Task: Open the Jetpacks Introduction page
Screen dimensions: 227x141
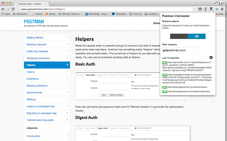Action: [47, 136]
